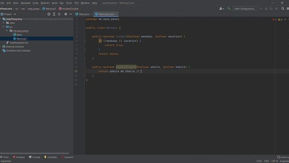This screenshot has width=289, height=163.
Task: Click the Run play icon
Action: pyautogui.click(x=261, y=9)
